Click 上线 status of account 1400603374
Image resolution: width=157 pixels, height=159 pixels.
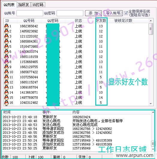[x=78, y=52]
